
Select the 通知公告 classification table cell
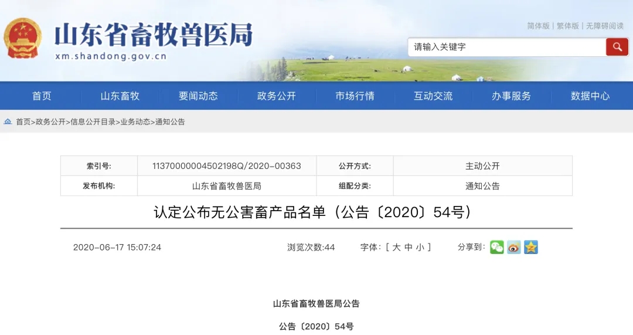pyautogui.click(x=482, y=186)
